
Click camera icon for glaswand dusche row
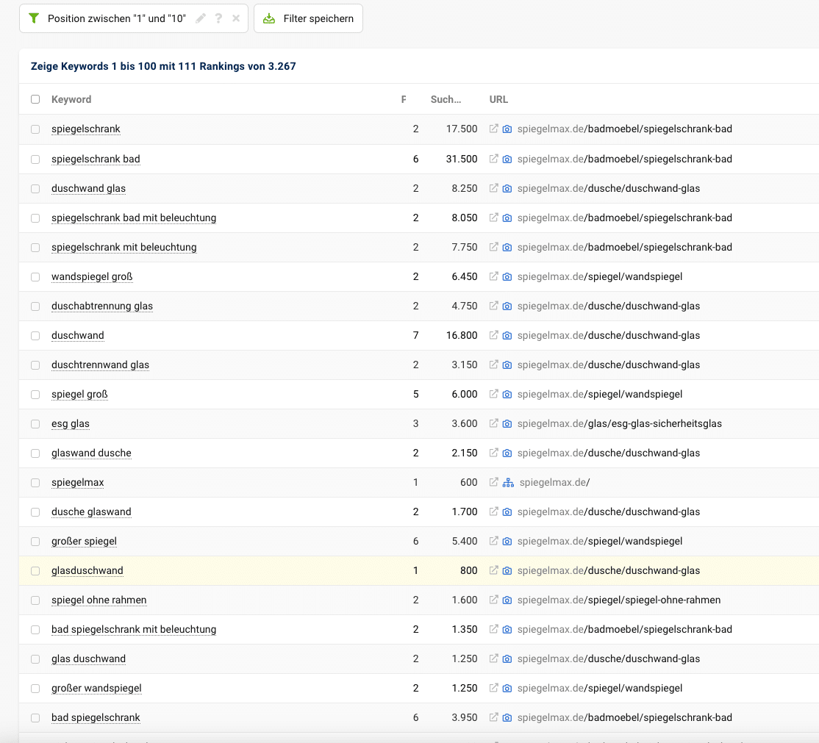pos(507,453)
